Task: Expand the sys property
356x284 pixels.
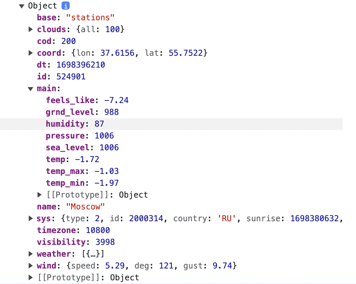Action: point(31,218)
